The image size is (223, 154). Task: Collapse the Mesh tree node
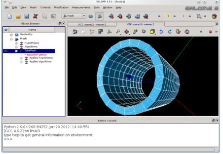11,39
